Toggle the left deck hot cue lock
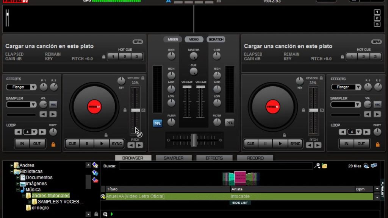The height and width of the screenshot is (218, 388). tap(104, 57)
